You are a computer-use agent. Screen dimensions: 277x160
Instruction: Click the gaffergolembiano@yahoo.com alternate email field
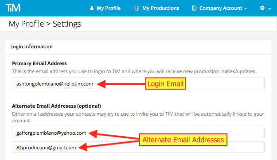click(138, 133)
